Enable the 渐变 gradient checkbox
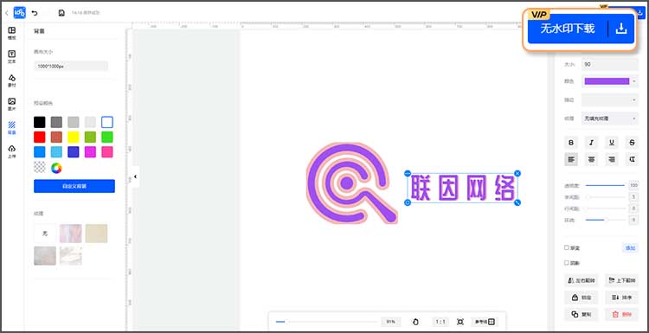The height and width of the screenshot is (333, 649). click(567, 247)
